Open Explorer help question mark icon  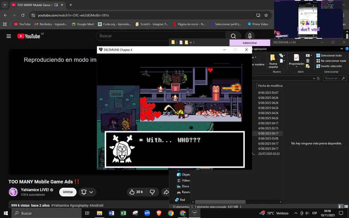[347, 49]
